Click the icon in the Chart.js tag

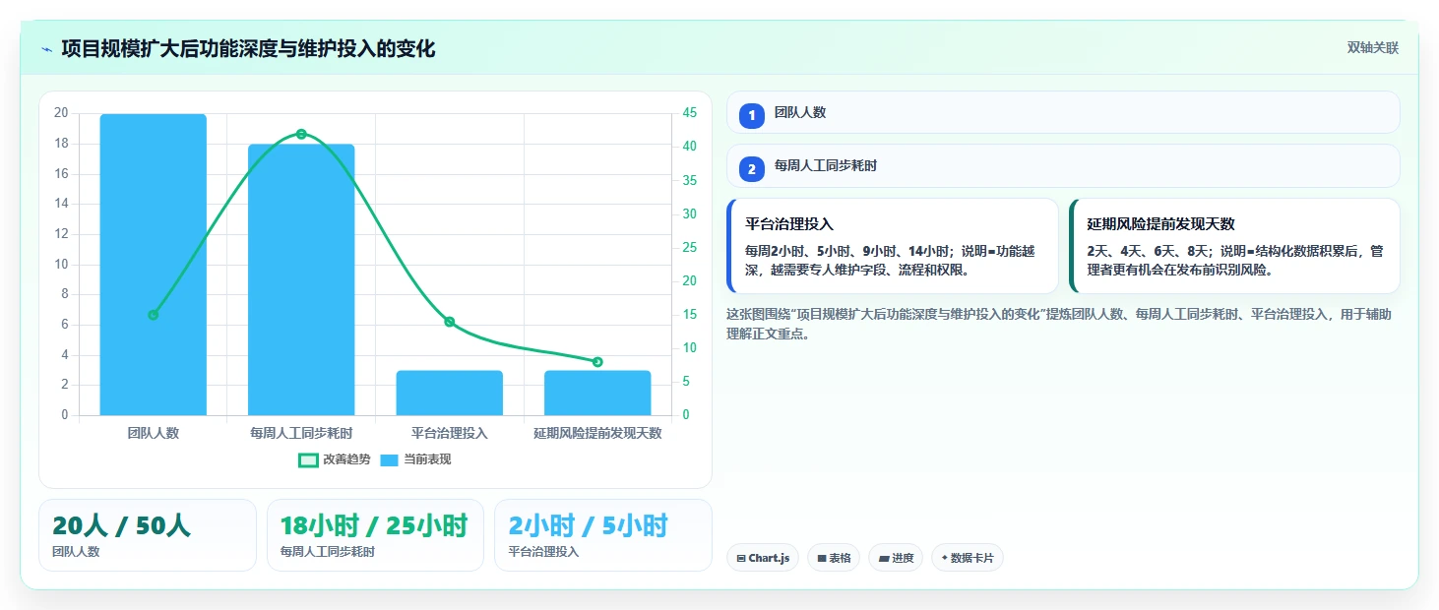click(x=741, y=559)
